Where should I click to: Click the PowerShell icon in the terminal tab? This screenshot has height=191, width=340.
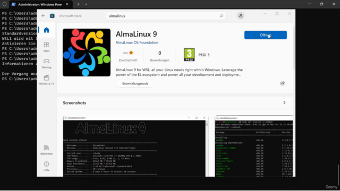13,4
